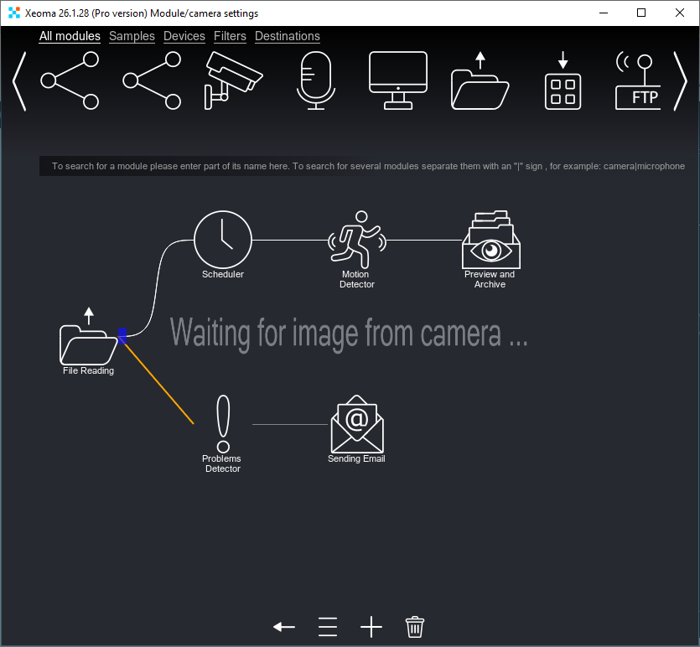Open the Problems Detector module
Viewport: 700px width, 647px height.
[221, 419]
